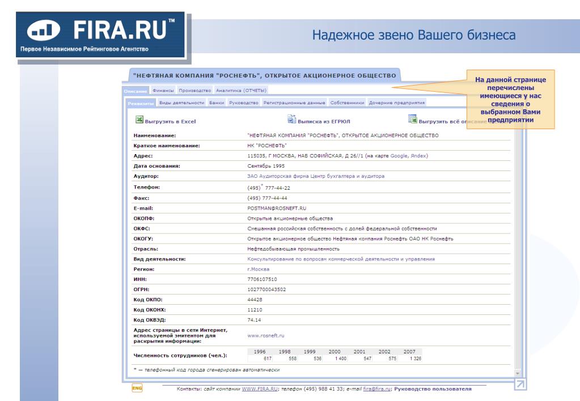Click the founding date Сентябрь 1995
The height and width of the screenshot is (401, 580).
[x=266, y=167]
